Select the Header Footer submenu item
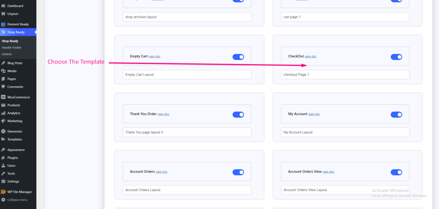This screenshot has height=209, width=439. pos(12,47)
